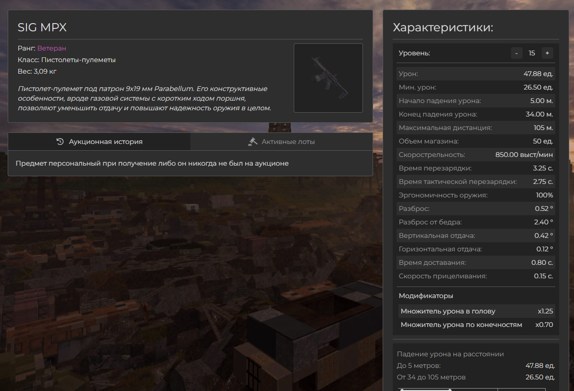
Task: Click the Скорострельность value 850.00 выст/мин
Action: click(x=524, y=155)
